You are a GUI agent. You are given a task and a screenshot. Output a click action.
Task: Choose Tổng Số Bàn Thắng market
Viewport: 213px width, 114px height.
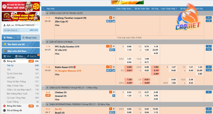(16, 82)
